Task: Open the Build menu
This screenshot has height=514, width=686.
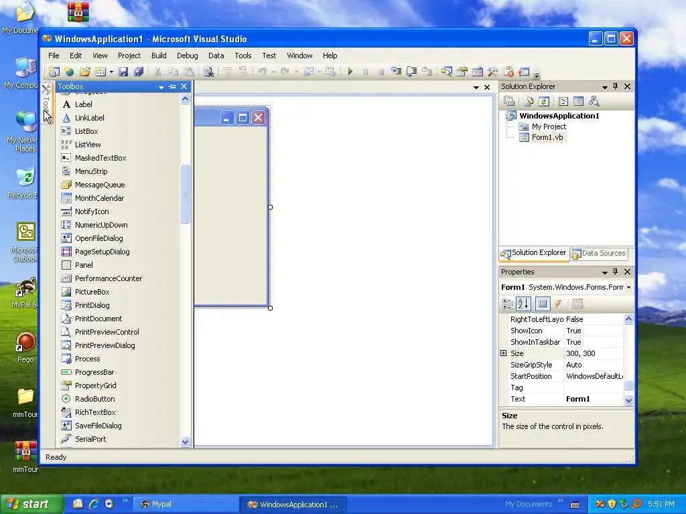Action: (x=159, y=56)
